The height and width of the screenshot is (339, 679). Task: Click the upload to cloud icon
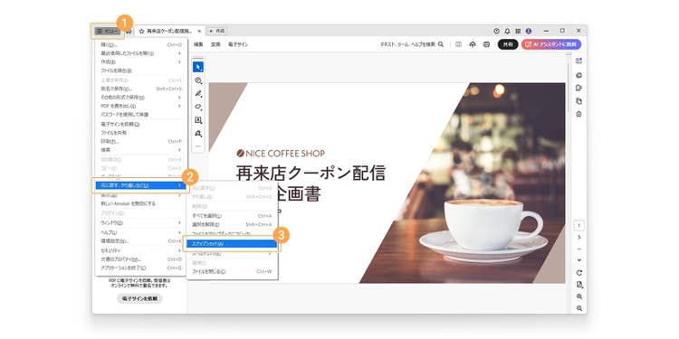pyautogui.click(x=473, y=44)
